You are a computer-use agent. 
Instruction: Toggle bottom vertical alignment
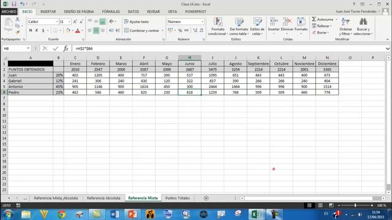tap(102, 21)
